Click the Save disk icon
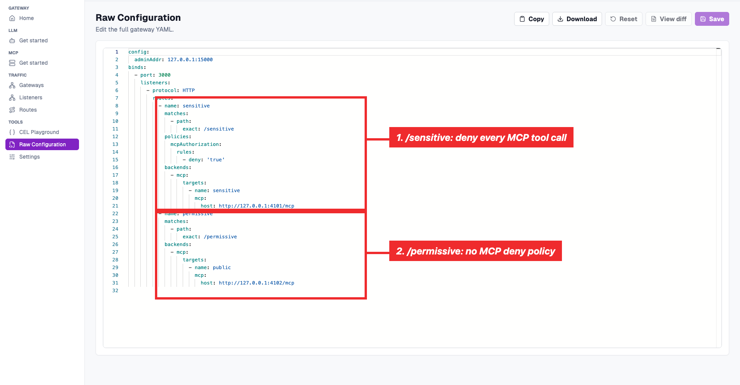 (x=703, y=19)
